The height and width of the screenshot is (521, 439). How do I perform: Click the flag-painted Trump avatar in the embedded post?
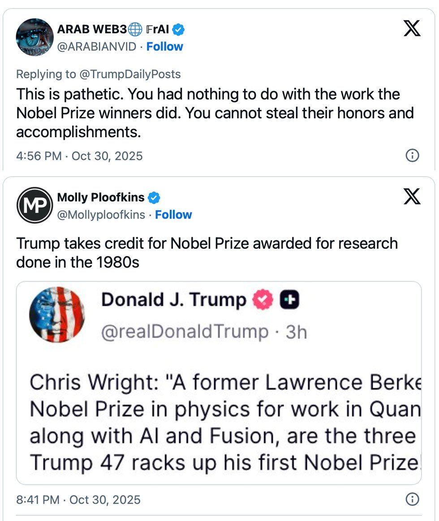(x=57, y=314)
